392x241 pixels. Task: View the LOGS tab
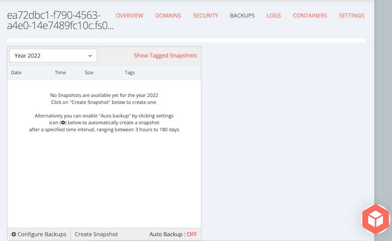pyautogui.click(x=274, y=16)
